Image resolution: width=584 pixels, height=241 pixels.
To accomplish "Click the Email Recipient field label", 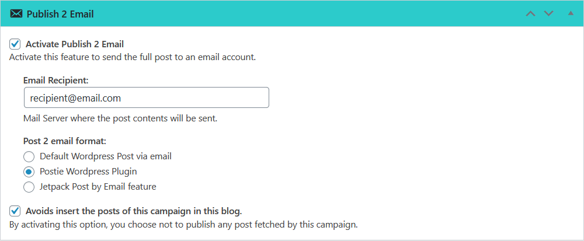I will 56,80.
